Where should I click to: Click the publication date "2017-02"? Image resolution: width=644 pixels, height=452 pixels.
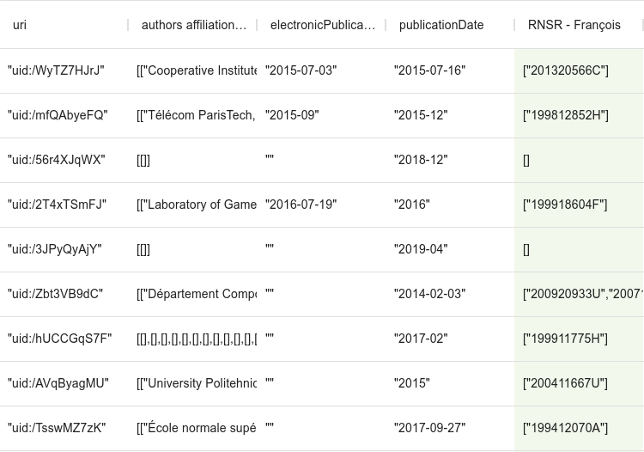421,339
